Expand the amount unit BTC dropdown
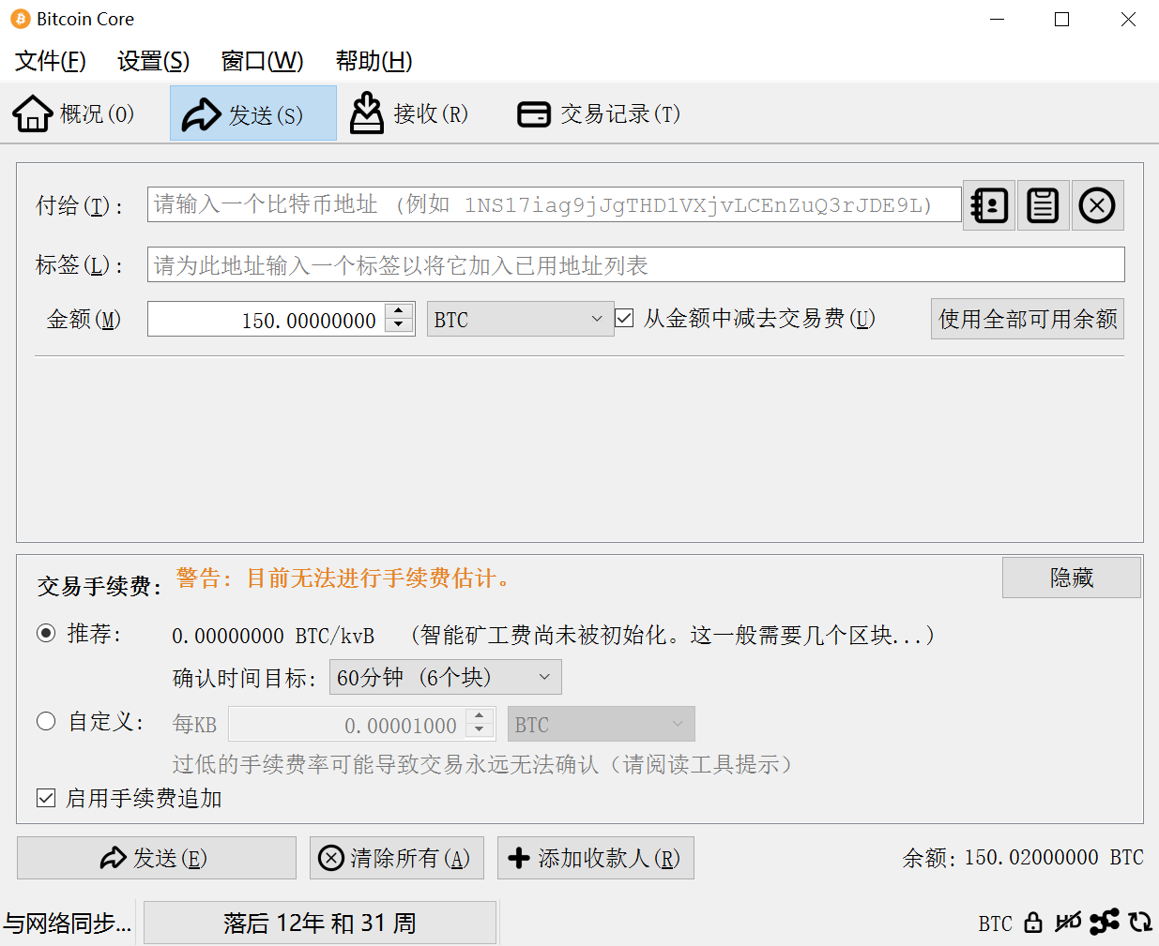The width and height of the screenshot is (1159, 946). tap(519, 320)
